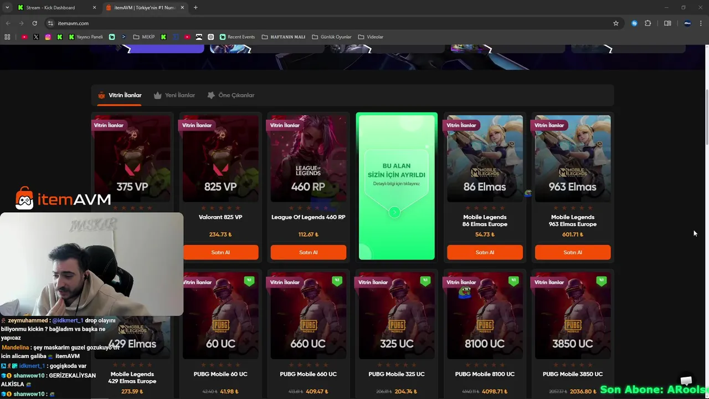This screenshot has width=709, height=399.
Task: Select the Vitrin İlanlar tab
Action: (120, 95)
